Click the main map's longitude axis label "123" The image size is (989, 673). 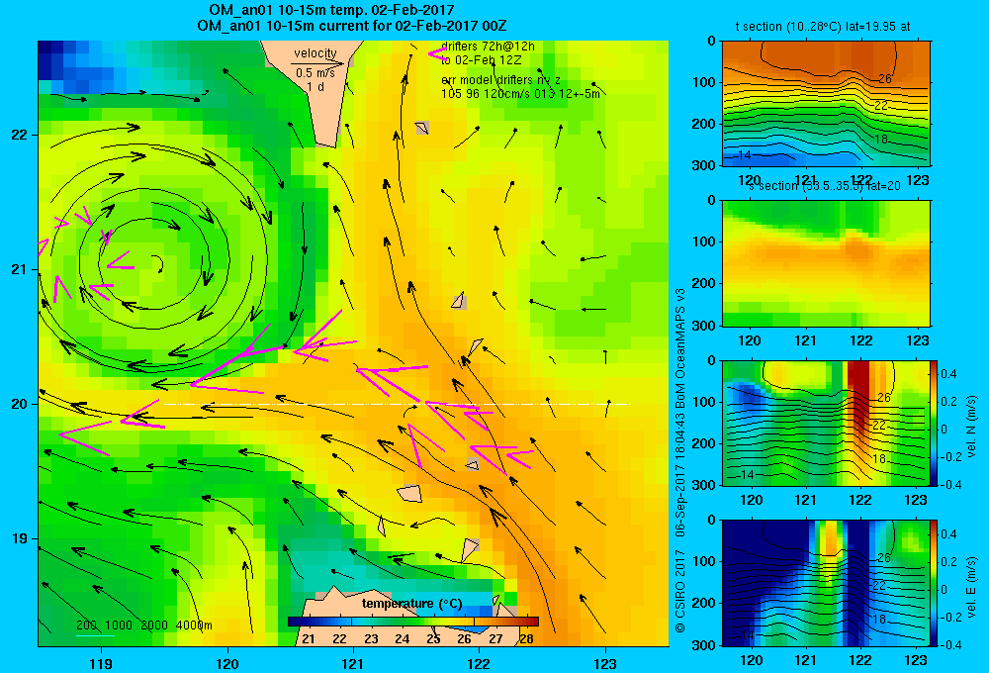605,663
